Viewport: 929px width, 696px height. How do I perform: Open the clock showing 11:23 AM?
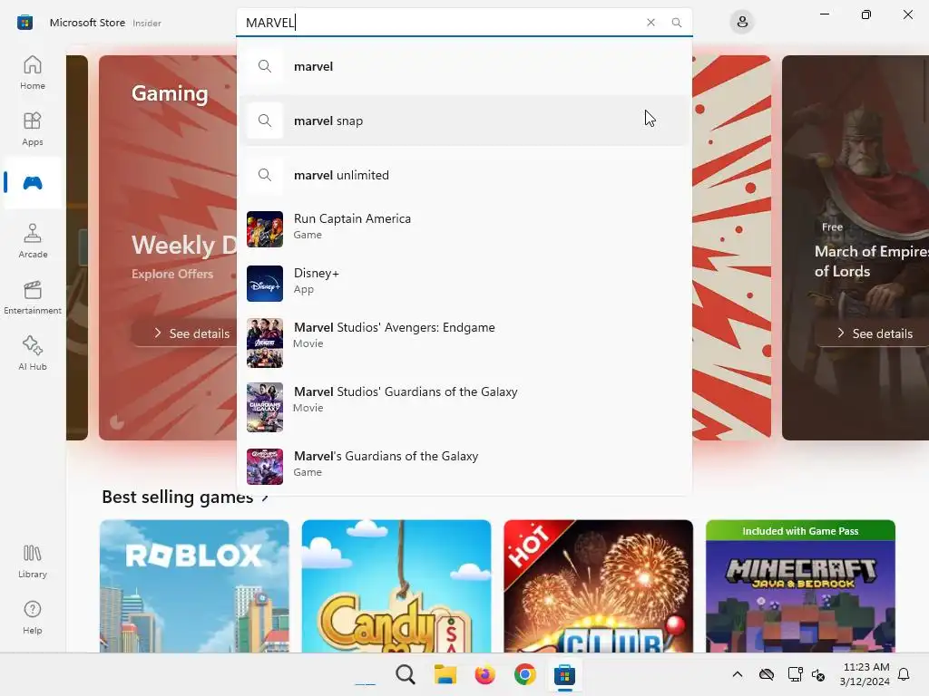[x=864, y=674]
